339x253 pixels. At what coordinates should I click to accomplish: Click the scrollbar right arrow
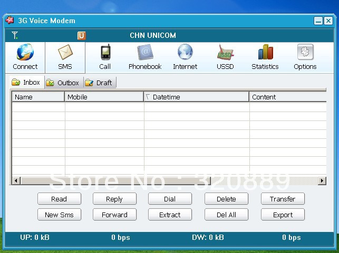click(x=322, y=180)
